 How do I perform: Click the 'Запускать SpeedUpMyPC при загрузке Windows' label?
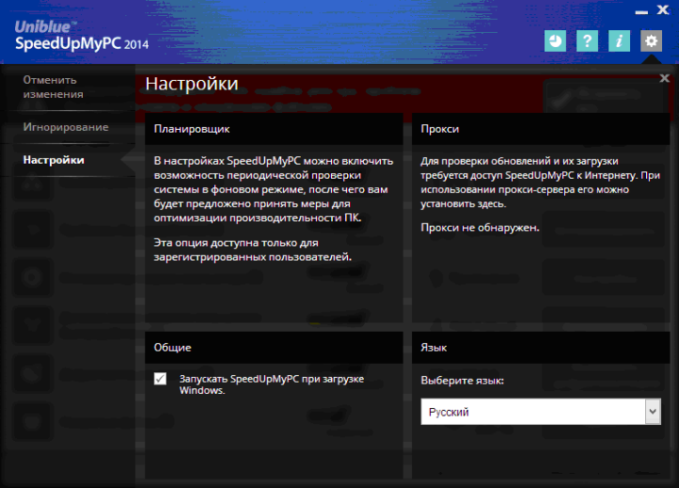[272, 384]
